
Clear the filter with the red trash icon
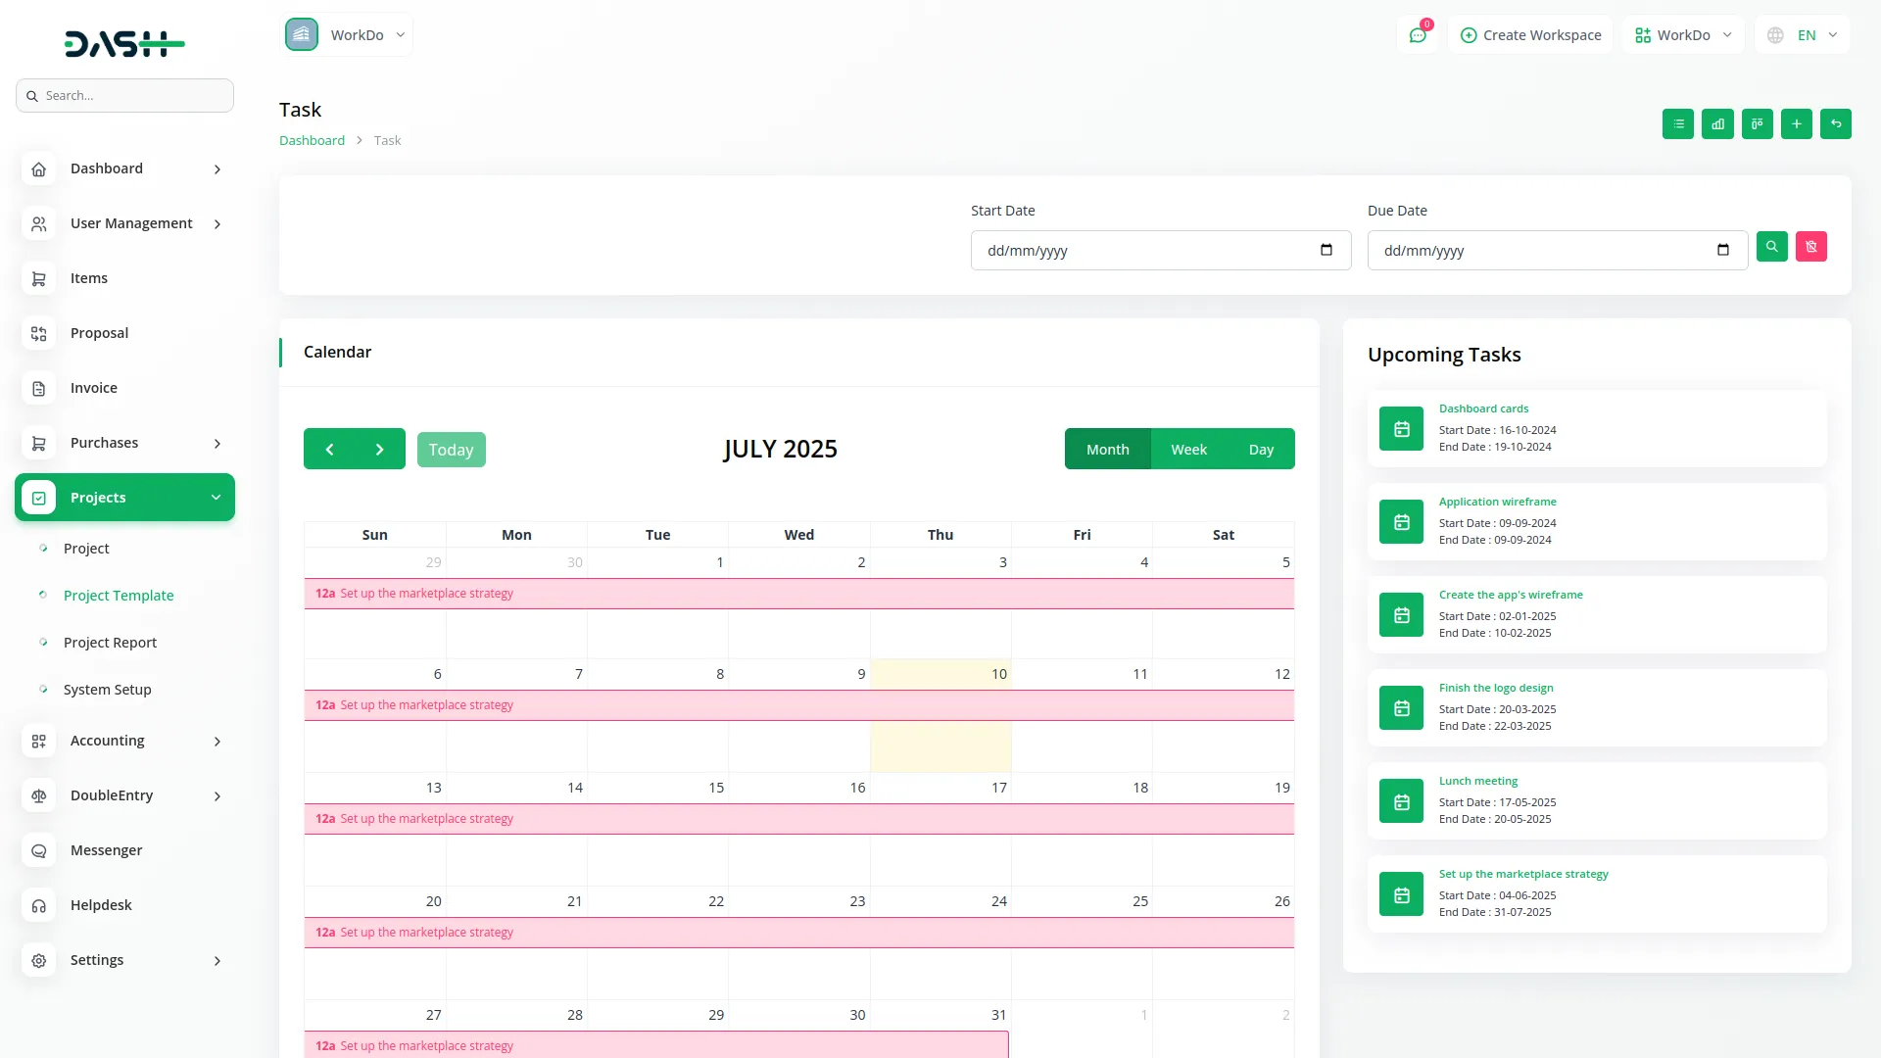point(1811,247)
